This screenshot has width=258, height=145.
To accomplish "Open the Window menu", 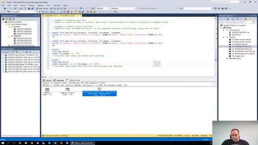I will pos(57,5).
